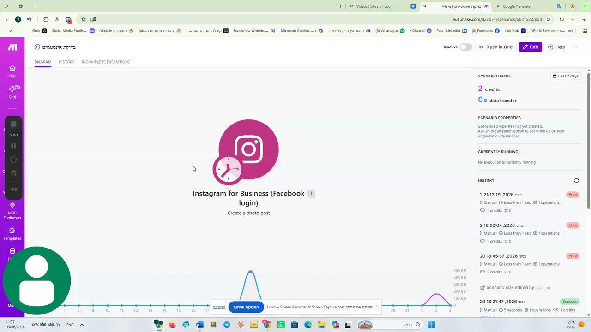Viewport: 591px width, 332px height.
Task: Open the 18:45:37 error history entry
Action: point(529,264)
